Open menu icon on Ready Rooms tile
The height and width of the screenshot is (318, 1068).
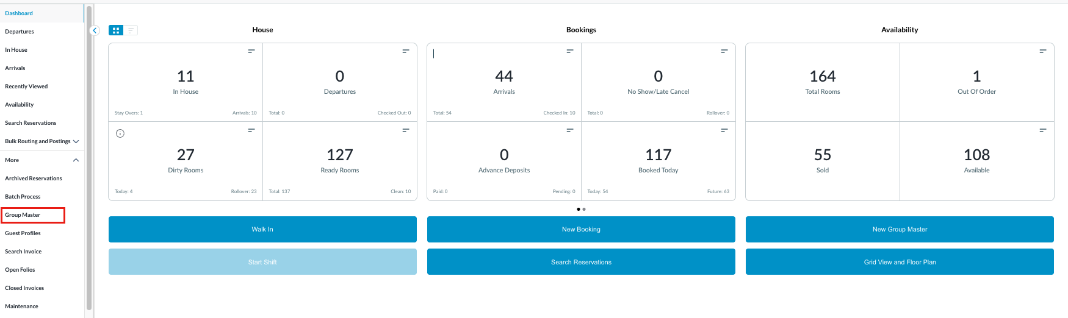click(405, 130)
